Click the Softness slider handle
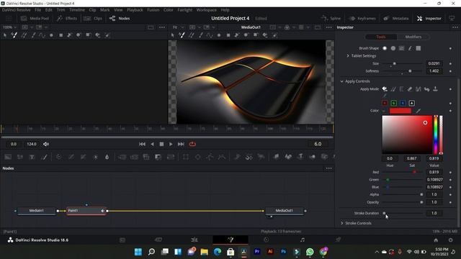461x259 pixels. (410, 71)
